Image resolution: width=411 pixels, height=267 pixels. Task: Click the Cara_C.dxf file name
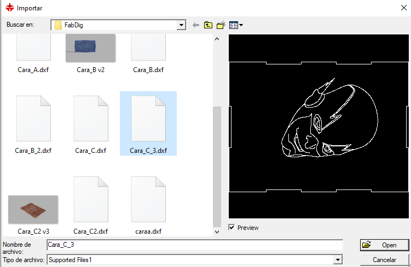click(x=91, y=151)
